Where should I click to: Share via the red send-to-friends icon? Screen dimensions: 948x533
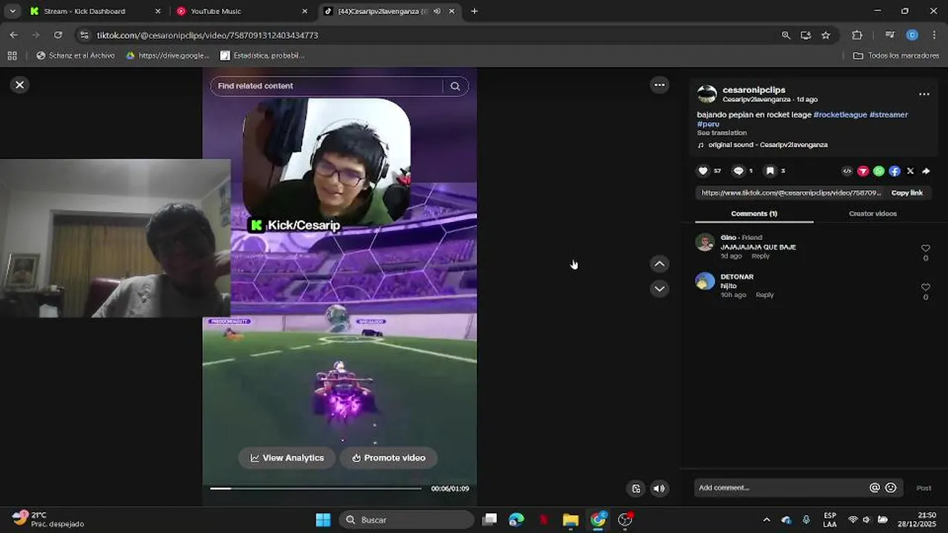(863, 171)
